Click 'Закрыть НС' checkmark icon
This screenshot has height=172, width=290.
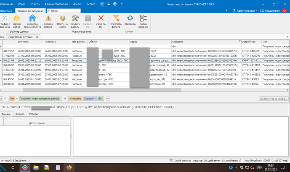88,21
